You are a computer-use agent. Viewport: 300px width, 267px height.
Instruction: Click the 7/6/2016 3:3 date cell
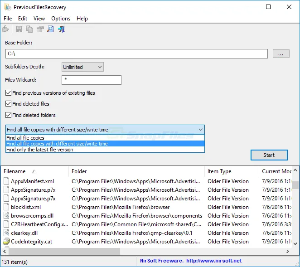pyautogui.click(x=276, y=224)
